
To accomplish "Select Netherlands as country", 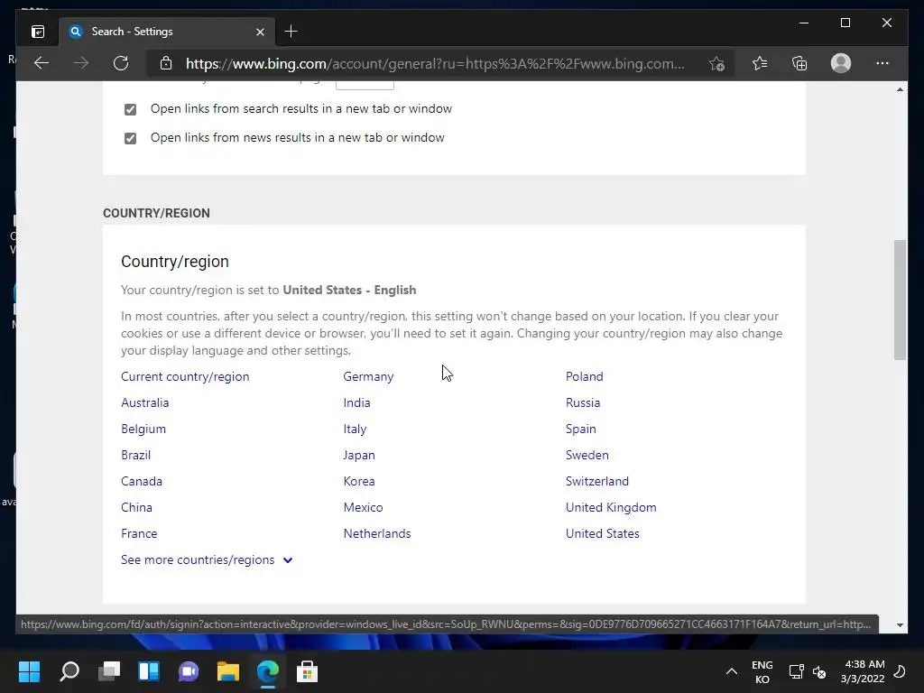I will point(377,533).
